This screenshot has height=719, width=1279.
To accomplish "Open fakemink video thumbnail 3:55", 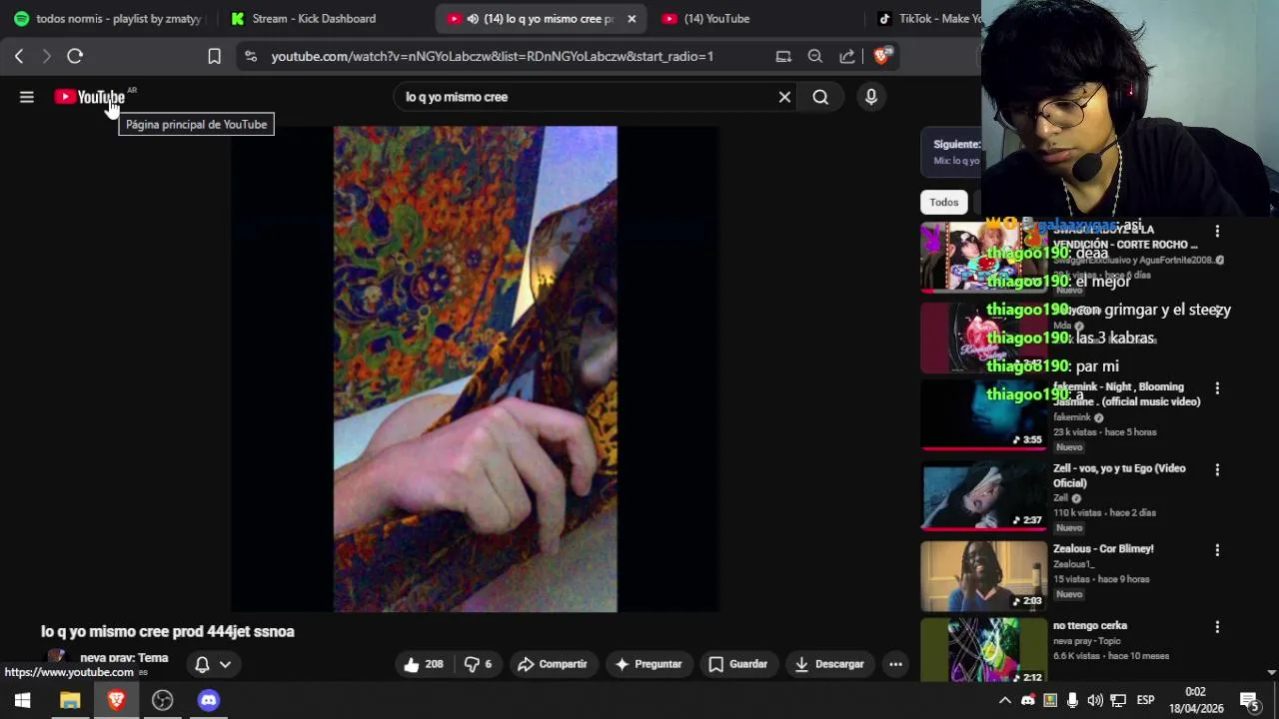I will (984, 414).
